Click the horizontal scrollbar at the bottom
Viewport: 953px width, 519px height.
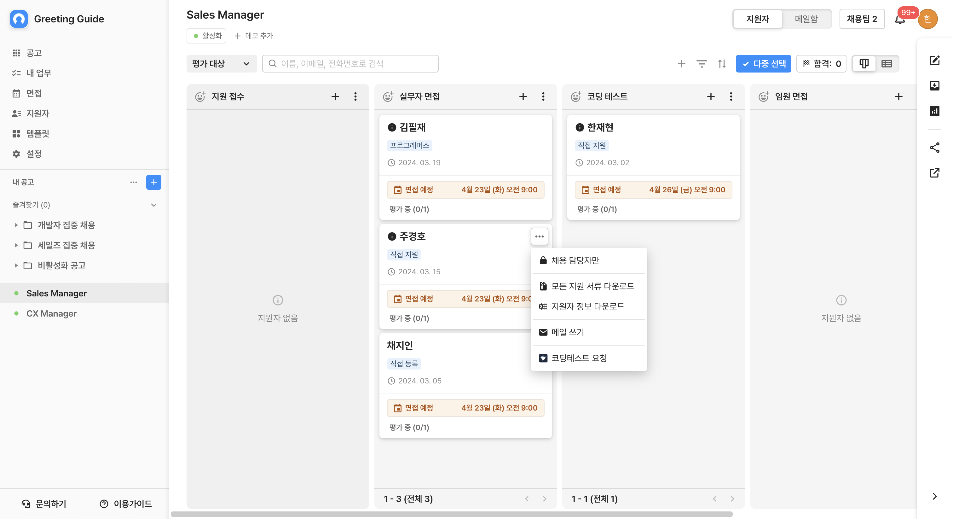(x=452, y=514)
